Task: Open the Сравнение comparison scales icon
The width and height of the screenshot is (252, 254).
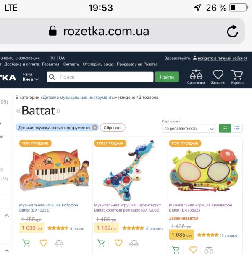Action: tap(196, 77)
